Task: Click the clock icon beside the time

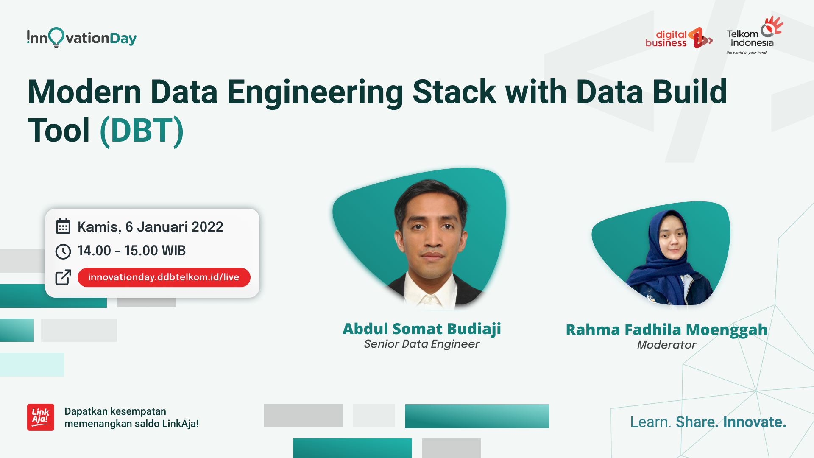Action: [63, 251]
